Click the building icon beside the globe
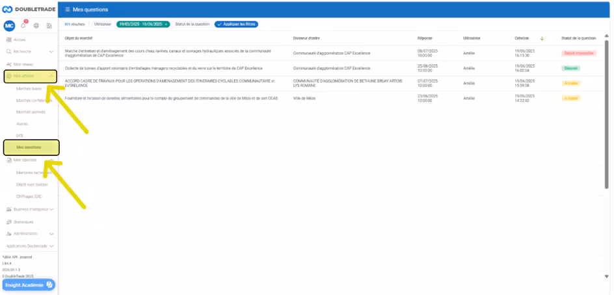This screenshot has height=295, width=614. 49,25
